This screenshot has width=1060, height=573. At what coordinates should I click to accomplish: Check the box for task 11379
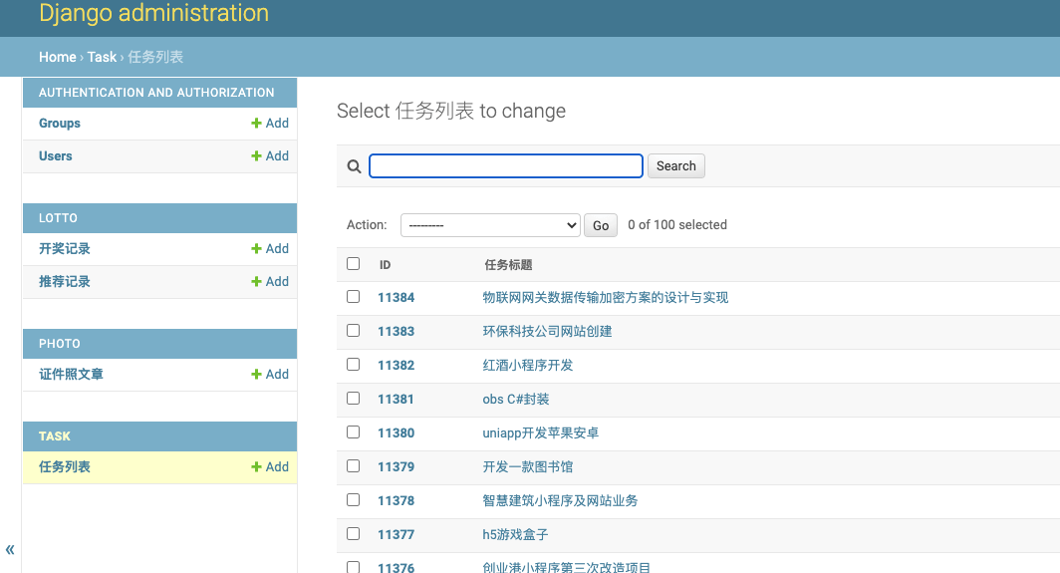pos(353,465)
